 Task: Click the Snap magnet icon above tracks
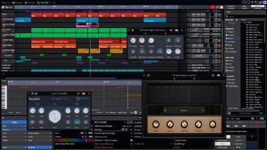pos(7,7)
